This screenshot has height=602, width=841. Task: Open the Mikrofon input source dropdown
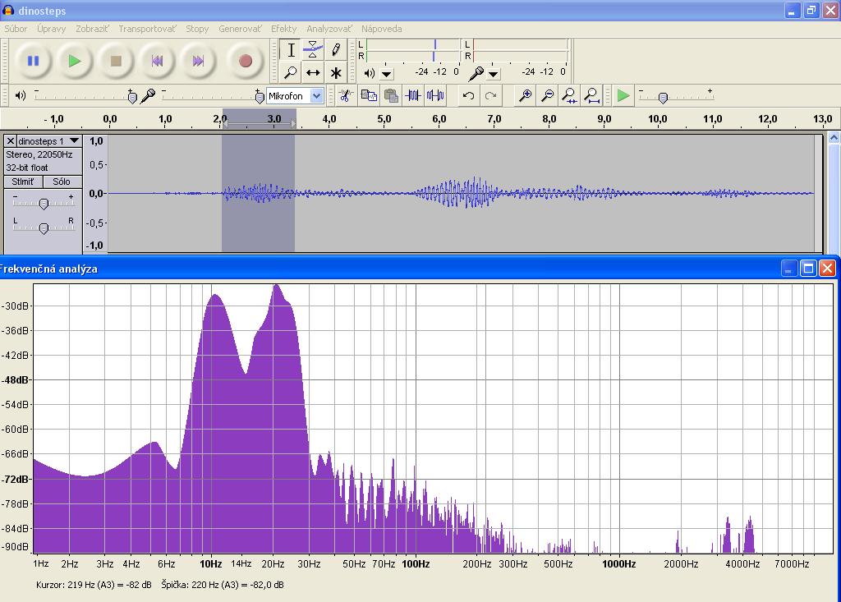tap(317, 96)
